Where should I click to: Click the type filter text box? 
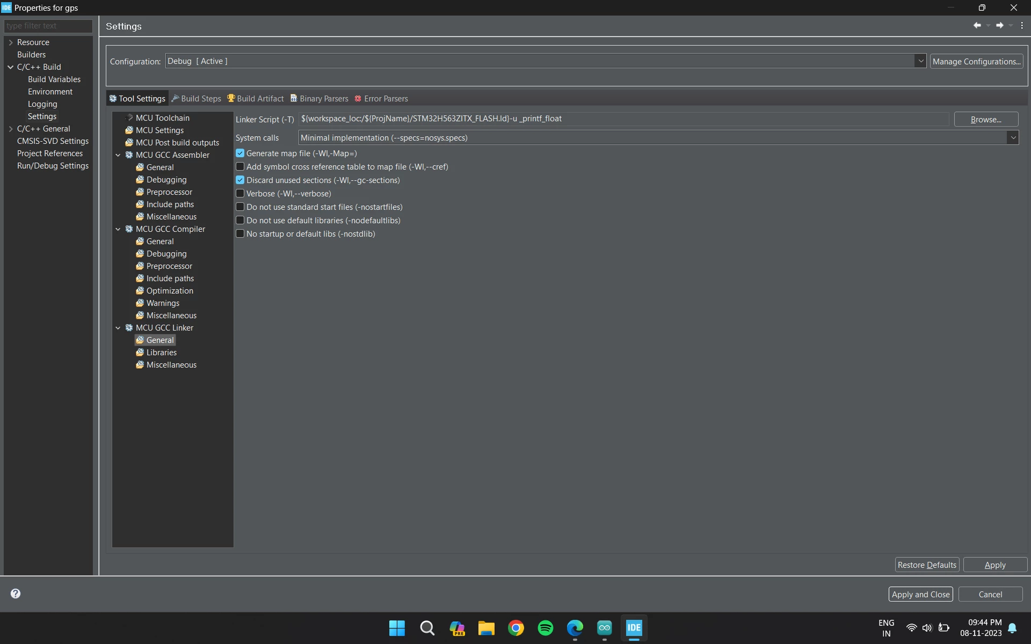(48, 26)
